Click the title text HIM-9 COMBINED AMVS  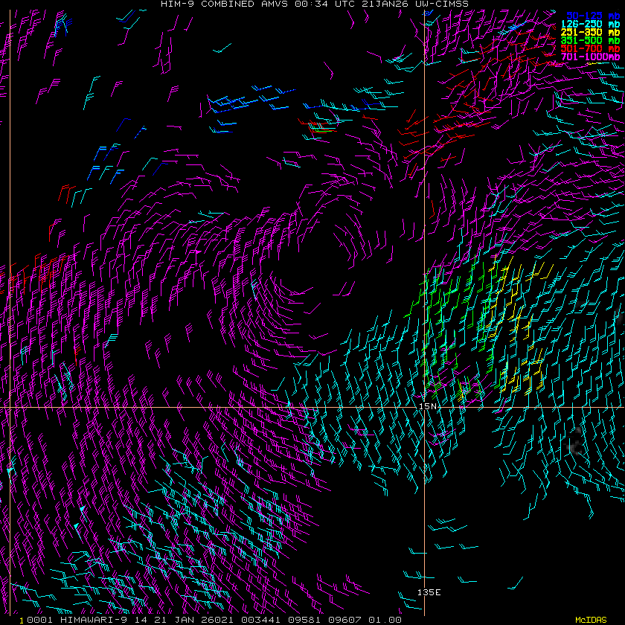225,4
